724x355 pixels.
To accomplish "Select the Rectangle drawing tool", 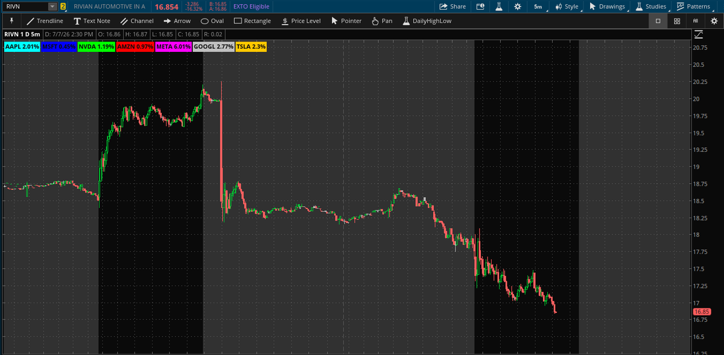I will point(252,20).
